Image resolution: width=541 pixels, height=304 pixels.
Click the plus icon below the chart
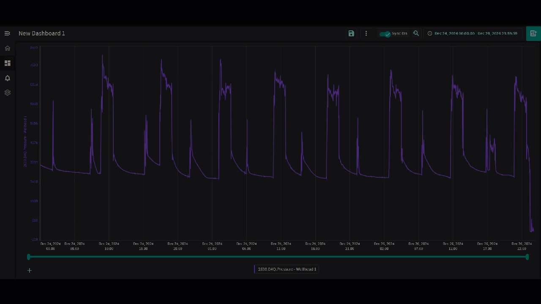coord(30,270)
